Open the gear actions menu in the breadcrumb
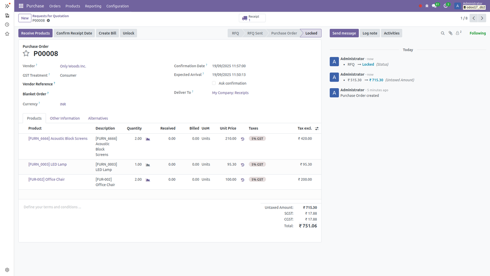Screen dimensions: 490x276 [x=48, y=20]
